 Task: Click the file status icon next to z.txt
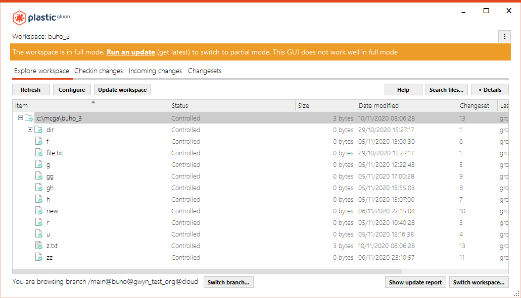[38, 246]
